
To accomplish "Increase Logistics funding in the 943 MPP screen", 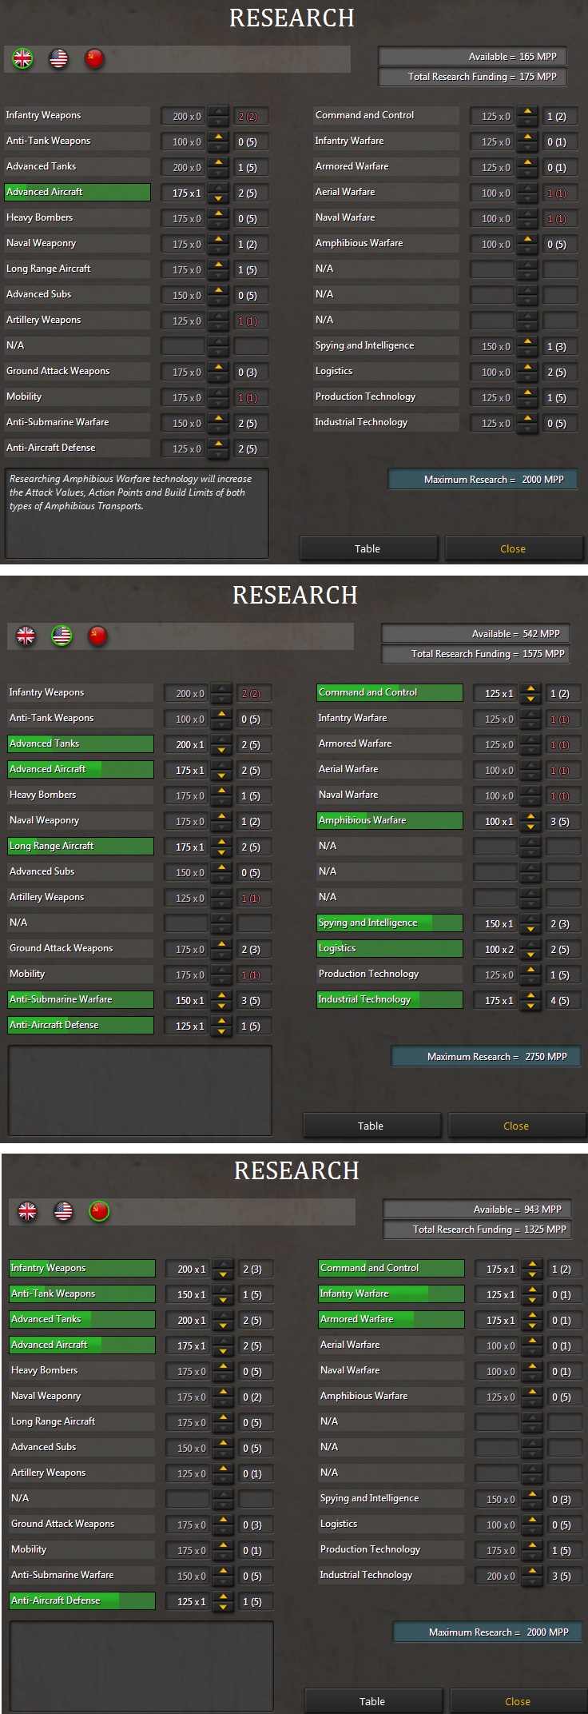I will pos(532,1520).
